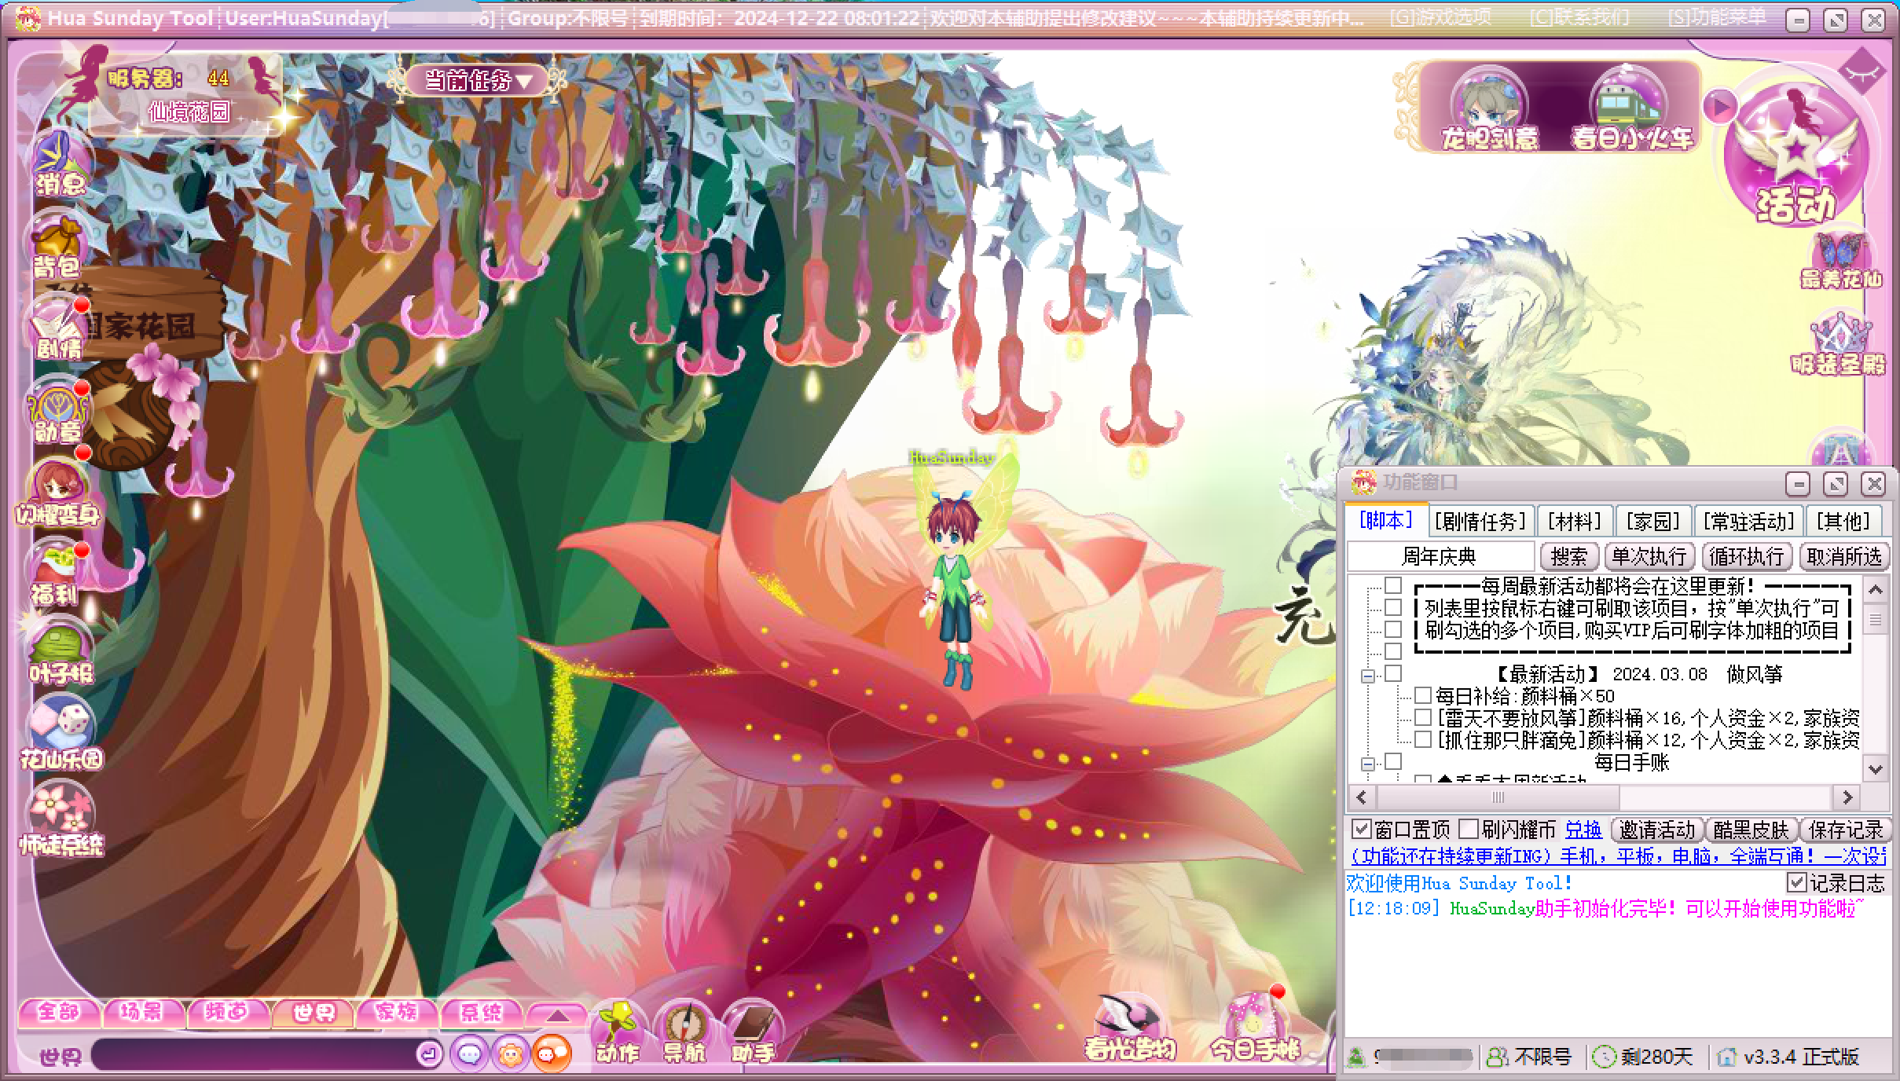Viewport: 1900px width, 1081px height.
Task: Check the first checkbox beside 每周最新活动 notice
Action: (1393, 585)
